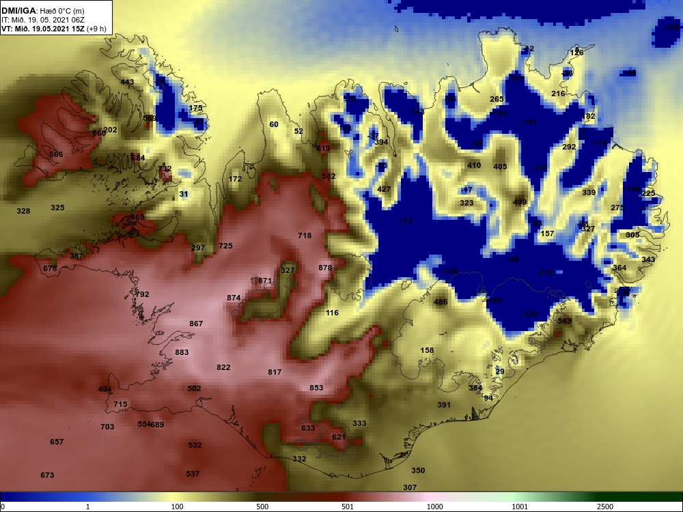Click the map value '633'
This screenshot has width=683, height=512.
pos(309,428)
